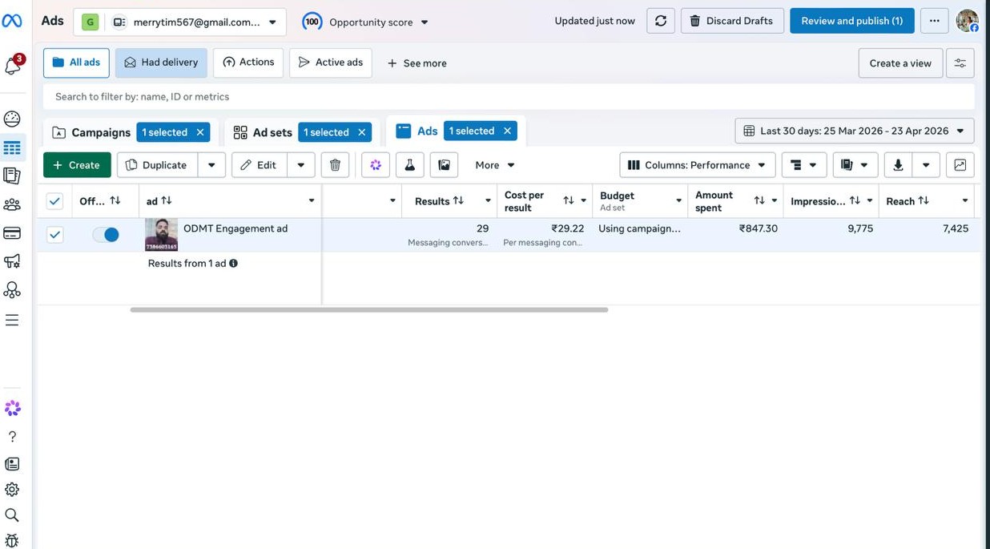Turn off the ODMT Engagement ad switch
The width and height of the screenshot is (990, 549).
pos(105,235)
